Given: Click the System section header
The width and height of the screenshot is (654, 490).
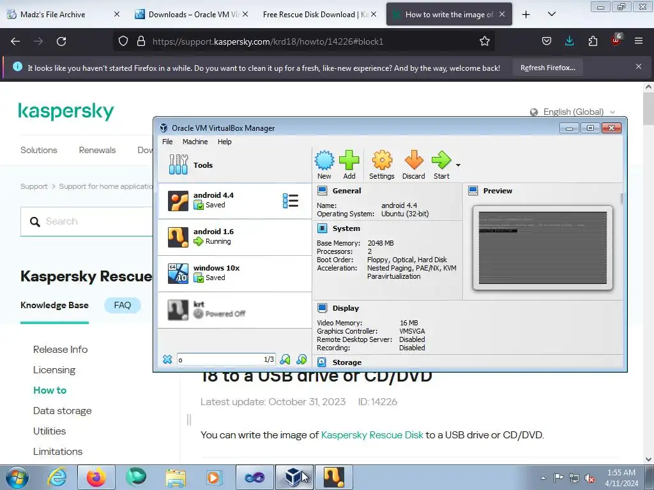Looking at the screenshot, I should tap(346, 228).
